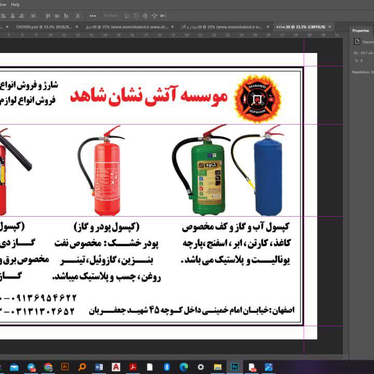Click align bottom edges icon
The width and height of the screenshot is (374, 374).
66,16
